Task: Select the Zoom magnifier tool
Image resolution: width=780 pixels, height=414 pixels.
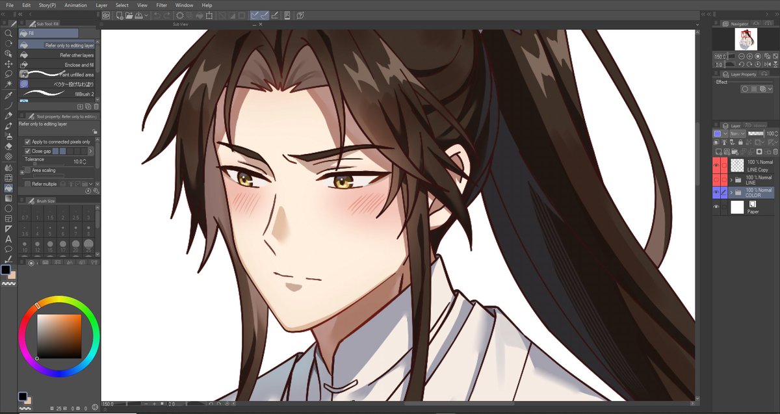Action: tap(8, 33)
